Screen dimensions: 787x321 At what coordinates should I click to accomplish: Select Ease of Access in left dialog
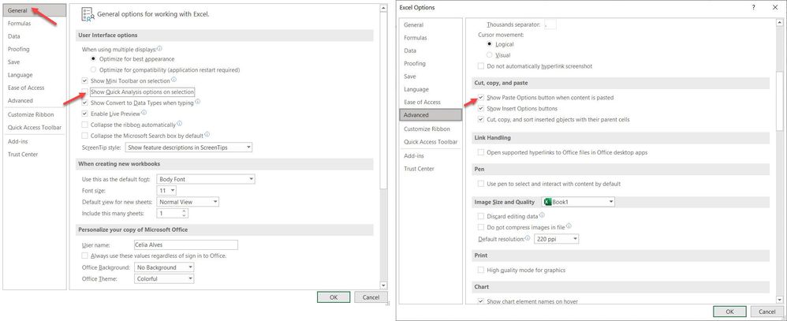click(34, 88)
